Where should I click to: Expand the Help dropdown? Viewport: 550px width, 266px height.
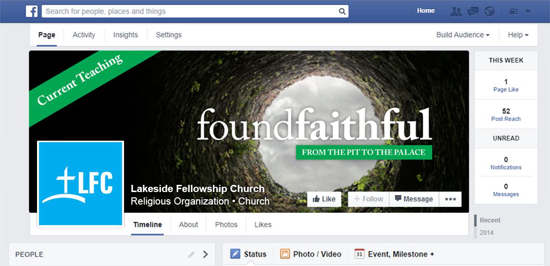(x=518, y=35)
